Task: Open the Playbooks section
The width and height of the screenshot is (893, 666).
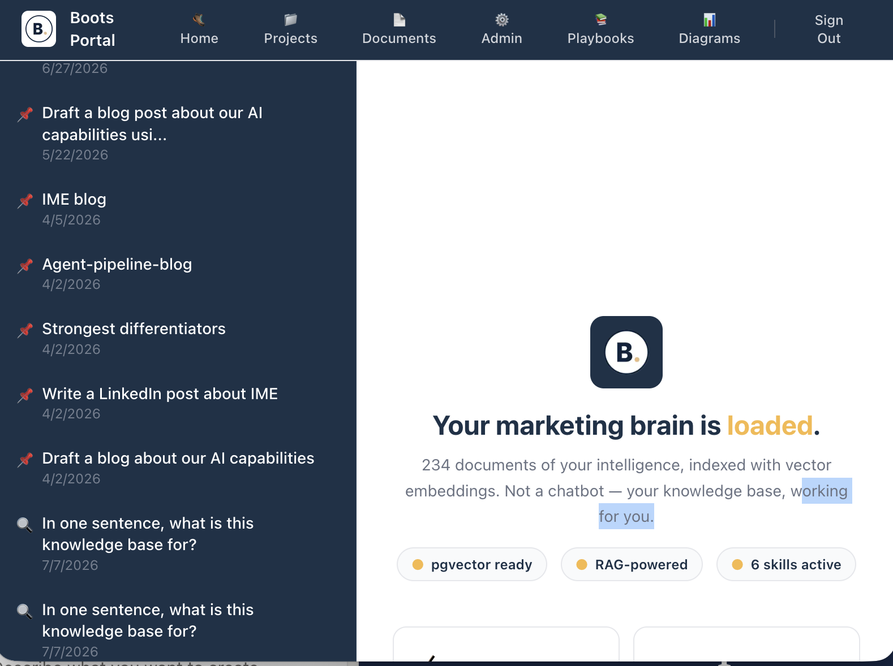Action: 600,29
